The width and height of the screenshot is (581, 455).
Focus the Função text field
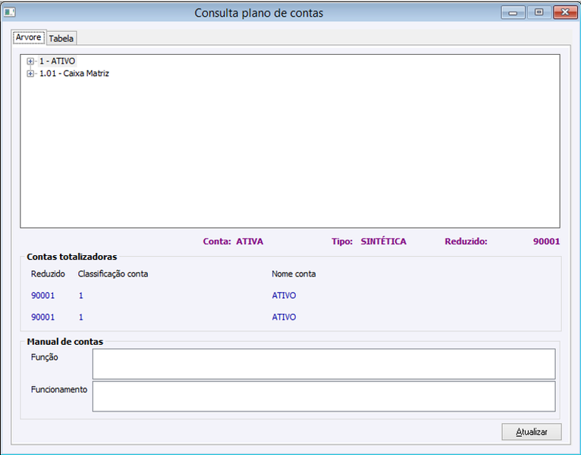point(324,364)
